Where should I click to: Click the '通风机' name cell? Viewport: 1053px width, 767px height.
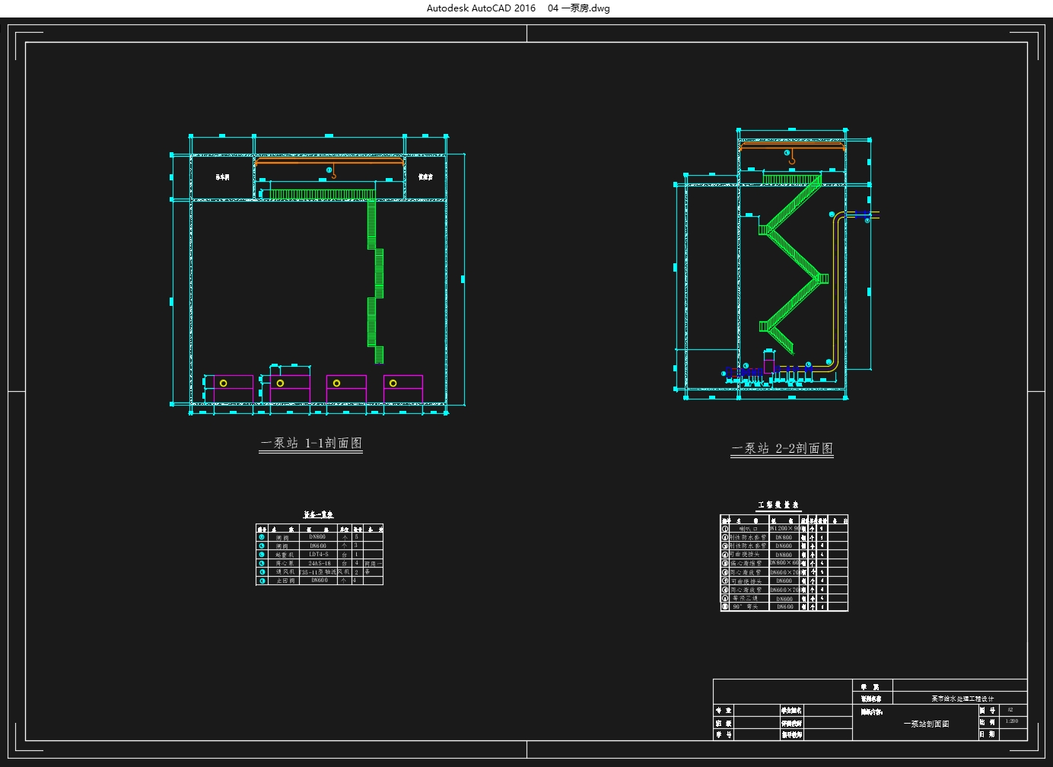pyautogui.click(x=285, y=571)
